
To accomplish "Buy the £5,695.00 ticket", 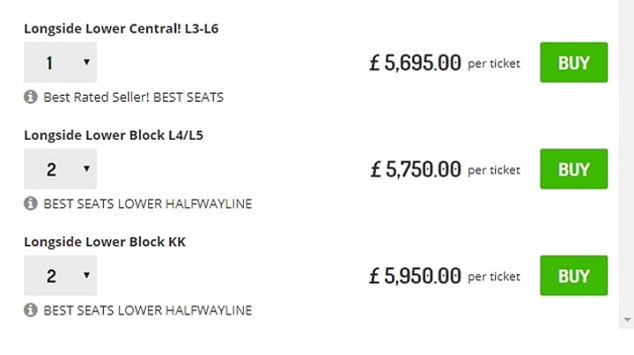I will (x=574, y=62).
